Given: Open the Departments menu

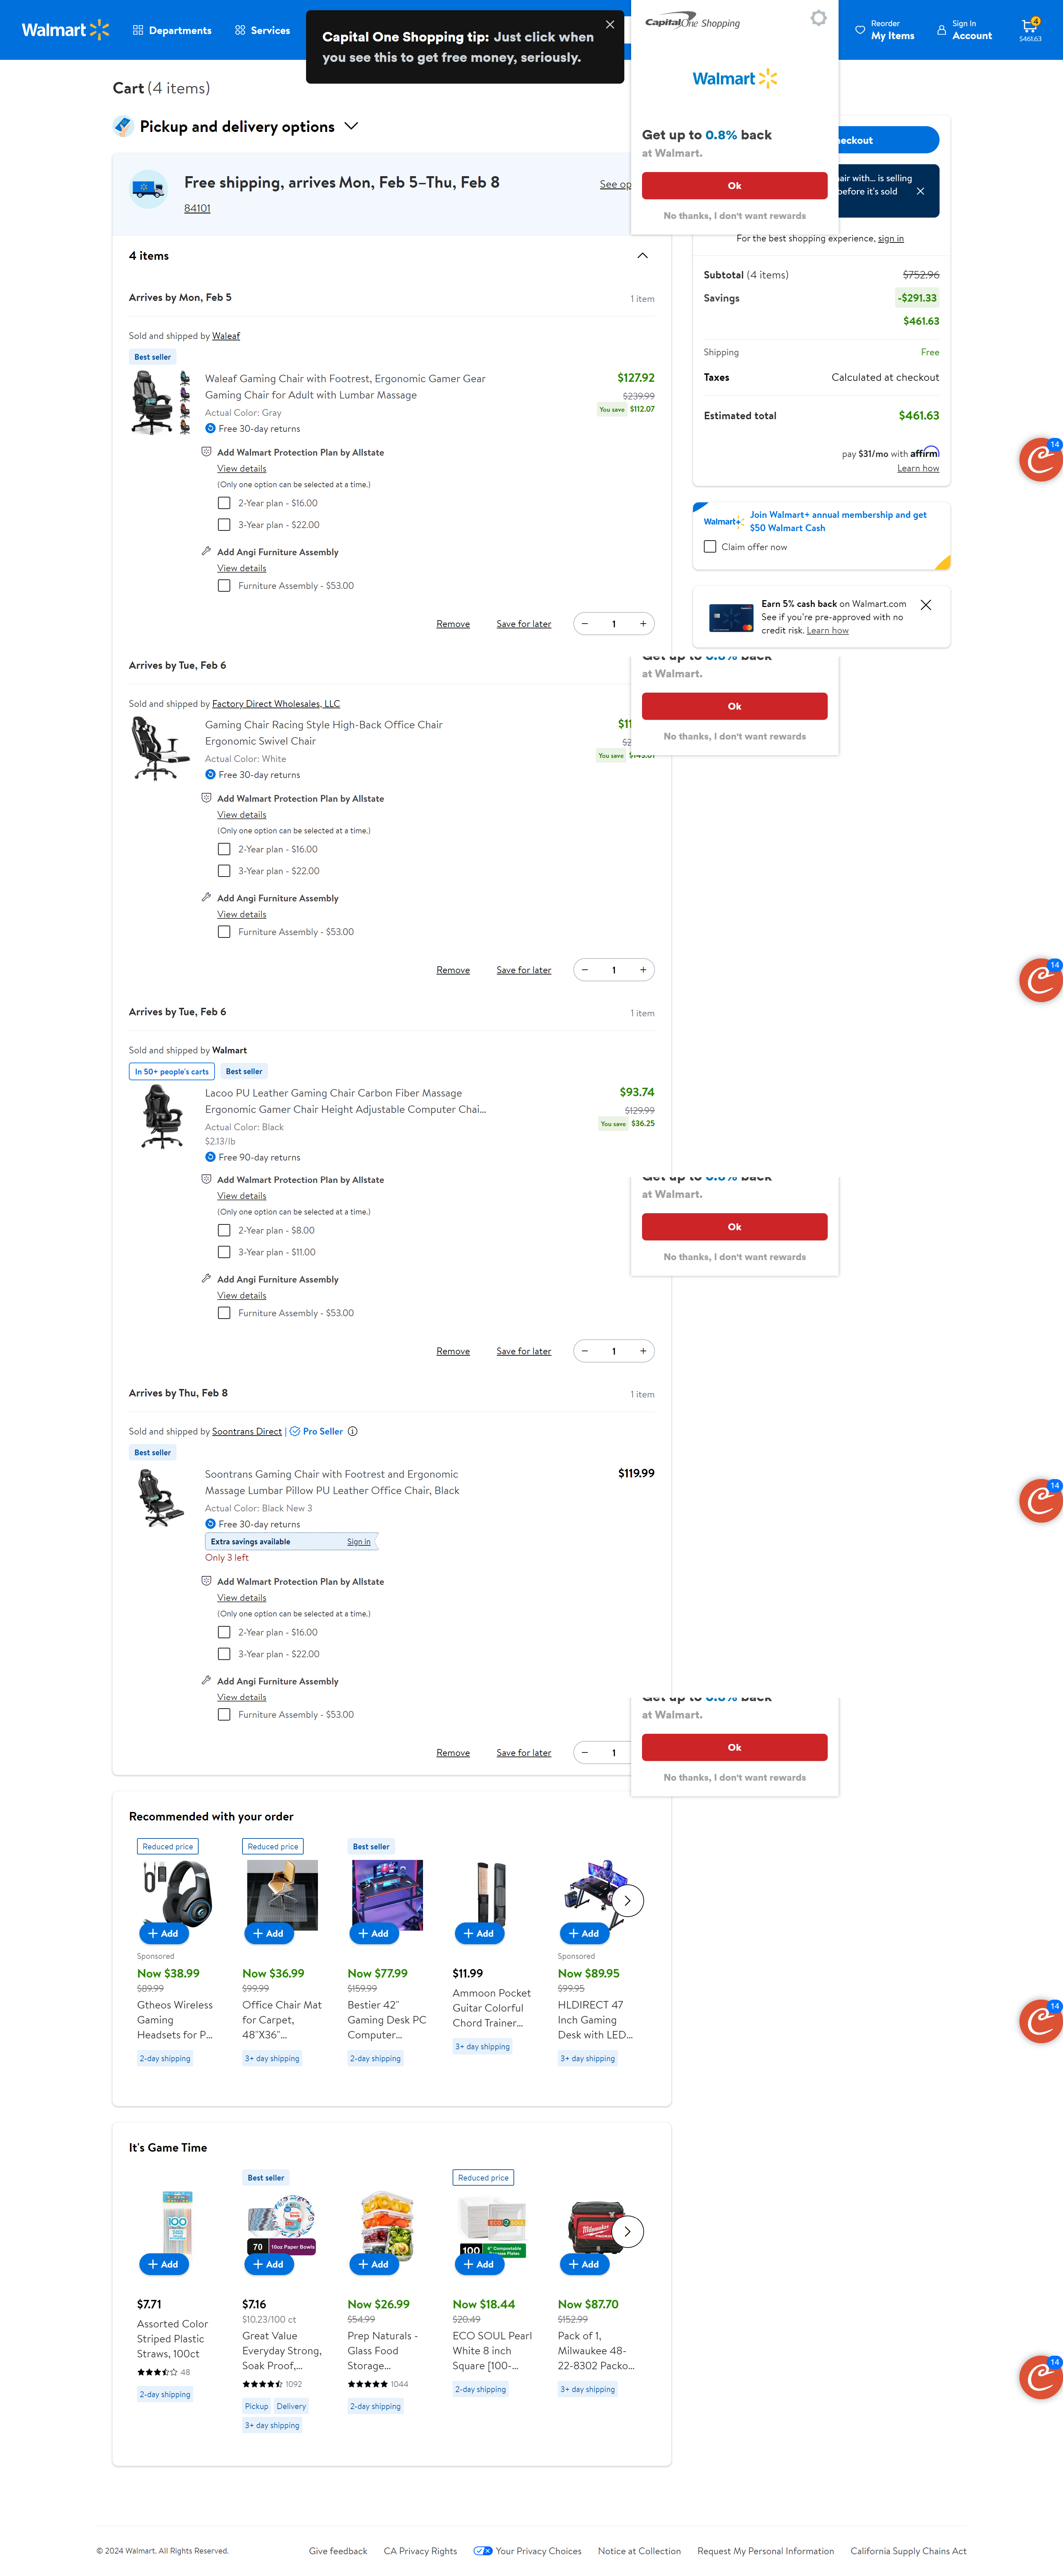Looking at the screenshot, I should 172,30.
